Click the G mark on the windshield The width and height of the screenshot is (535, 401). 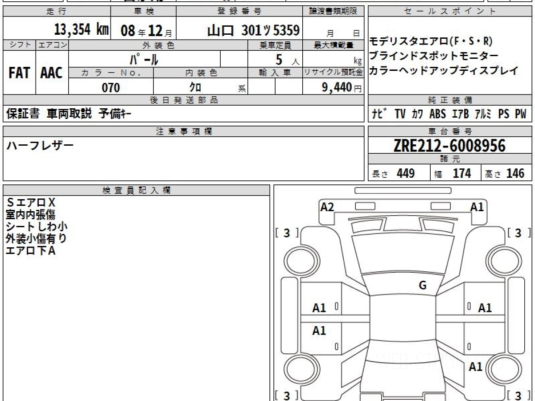(422, 286)
